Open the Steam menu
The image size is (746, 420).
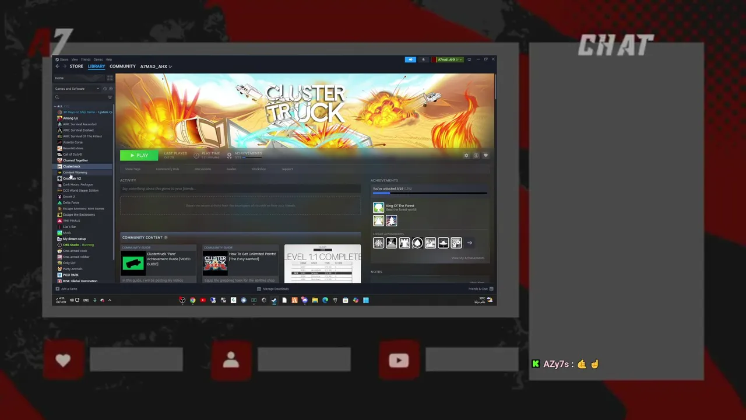(x=64, y=60)
